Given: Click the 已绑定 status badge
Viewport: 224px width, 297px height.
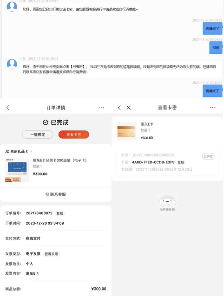Looking at the screenshot, I should pos(208,156).
